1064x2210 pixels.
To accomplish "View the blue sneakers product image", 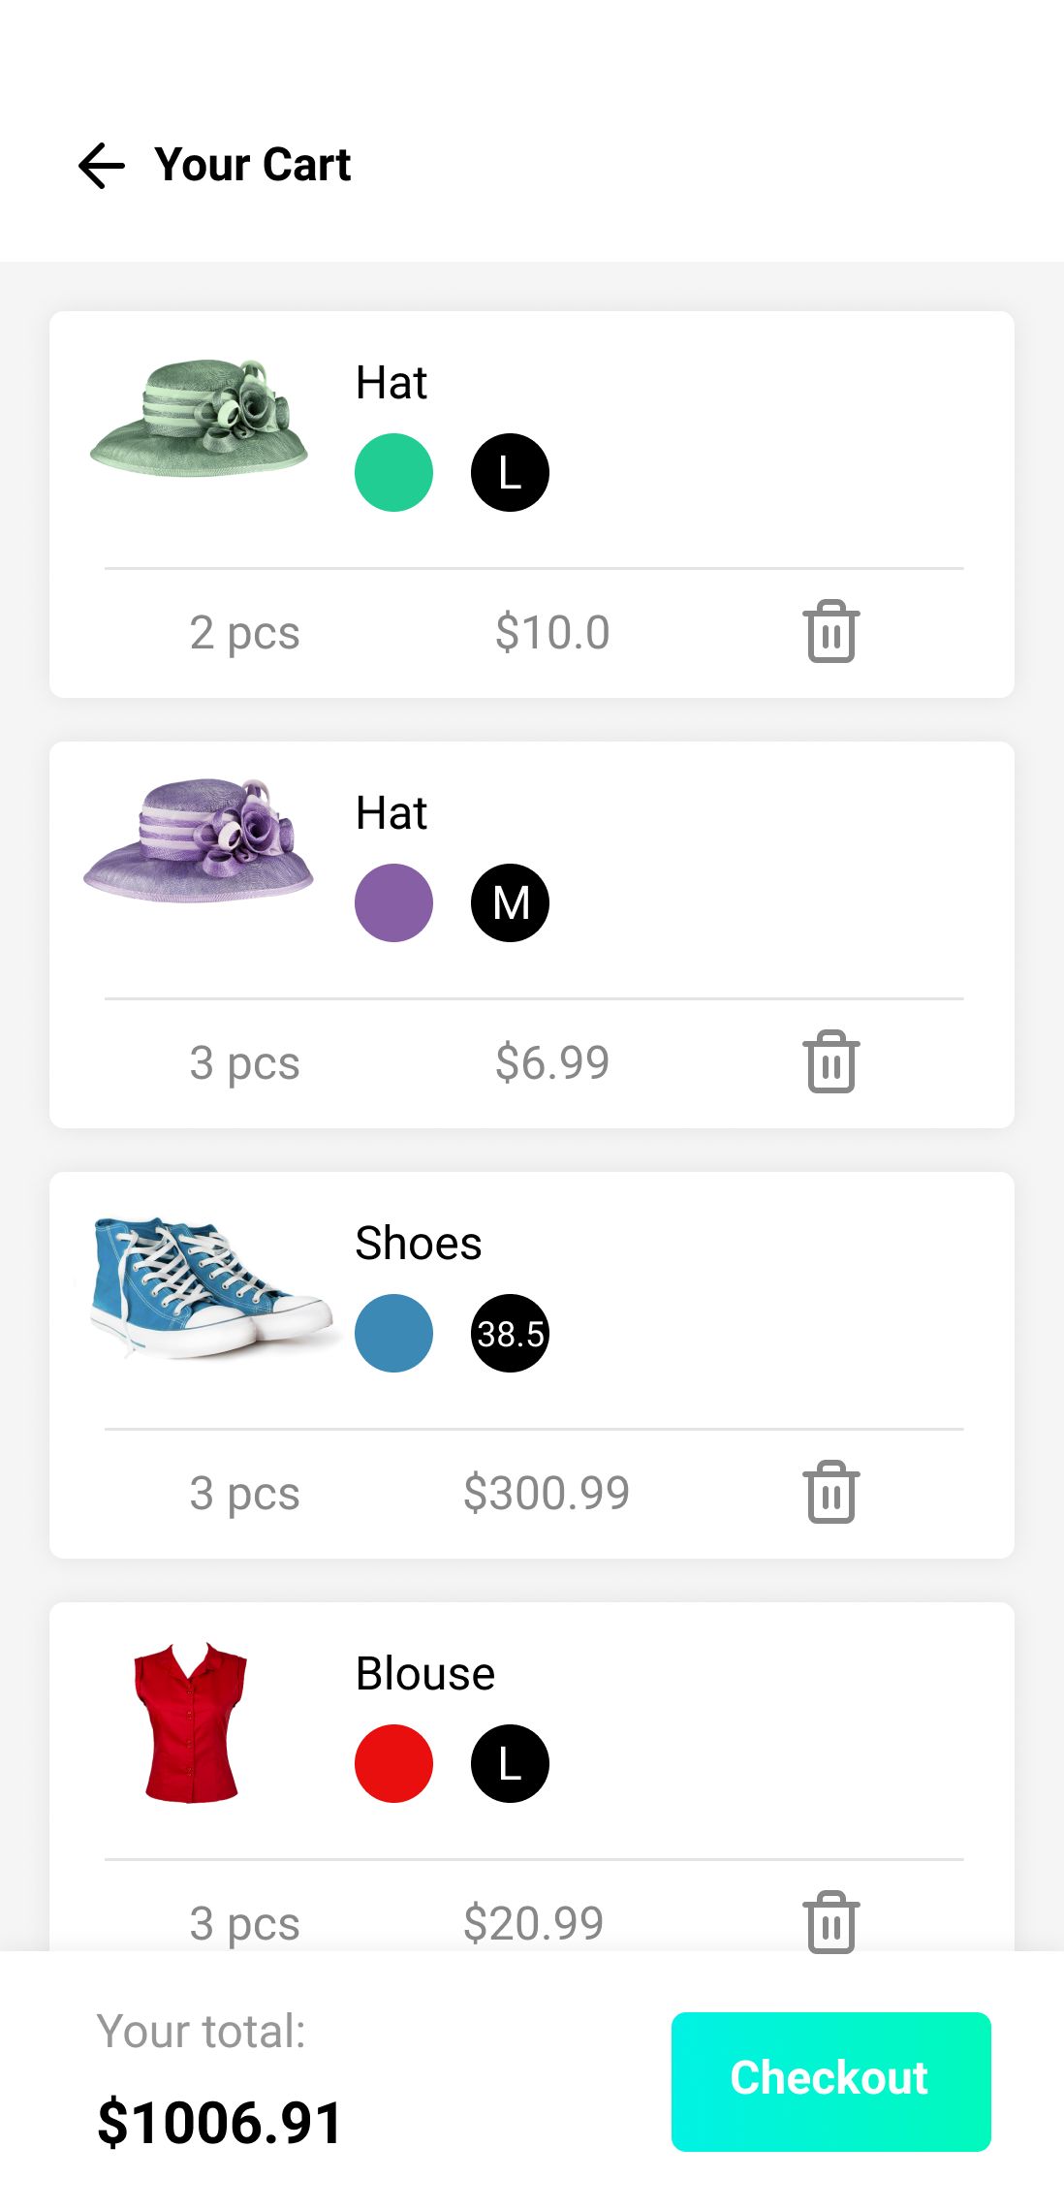I will 207,1287.
